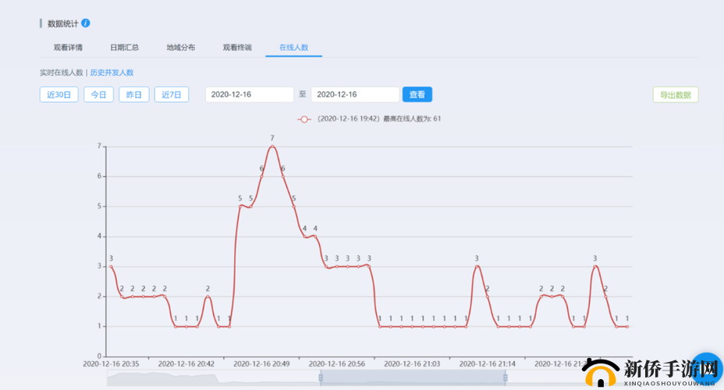Click the right handle of the zoom slider
The image size is (724, 390).
pyautogui.click(x=506, y=378)
